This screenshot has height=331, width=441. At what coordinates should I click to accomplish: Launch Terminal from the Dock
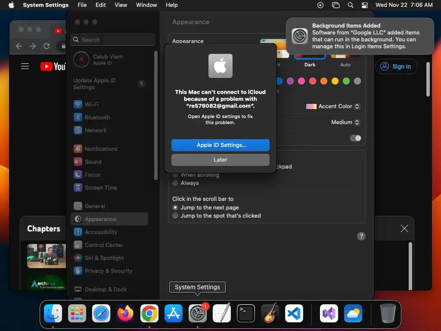(246, 313)
